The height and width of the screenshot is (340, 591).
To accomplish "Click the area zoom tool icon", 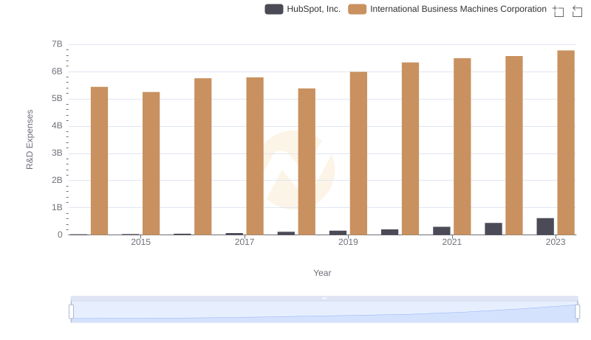I will coord(558,11).
